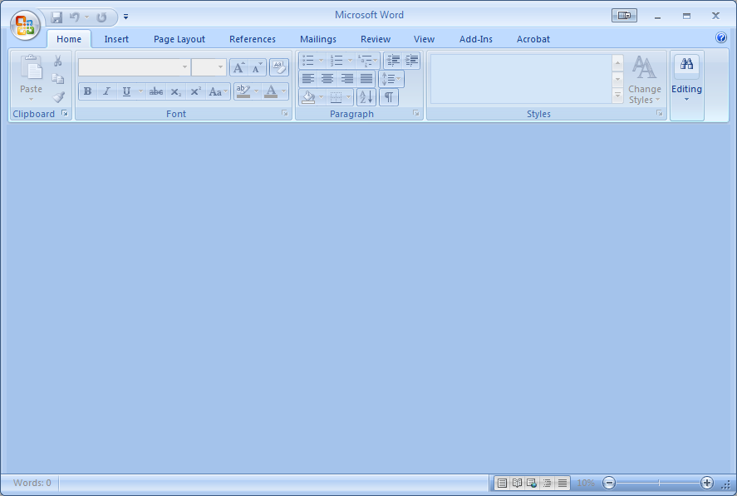Screen dimensions: 737x496
Task: Click the Copy icon in Clipboard group
Action: (58, 76)
